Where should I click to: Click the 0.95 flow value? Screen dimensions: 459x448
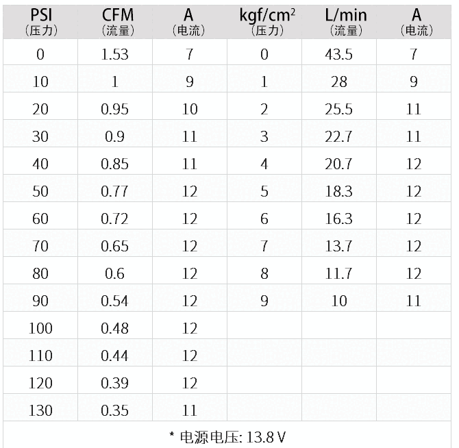[x=115, y=109]
